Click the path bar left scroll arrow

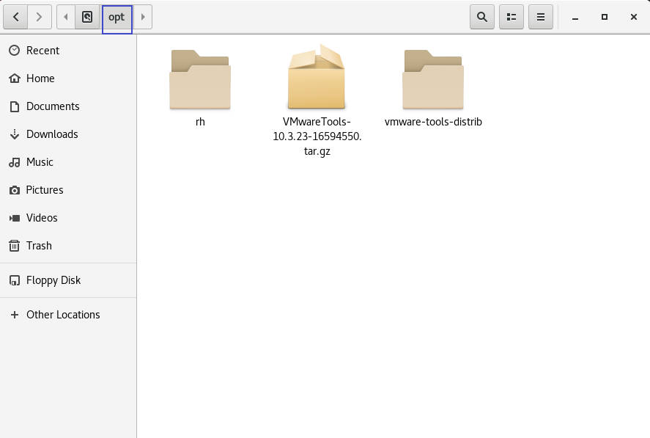tap(65, 17)
